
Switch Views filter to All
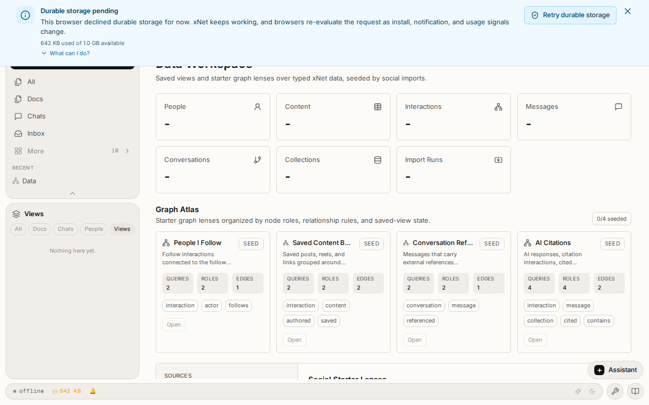click(x=18, y=229)
